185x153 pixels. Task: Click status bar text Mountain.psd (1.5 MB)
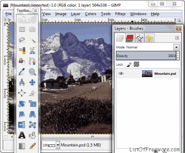(81, 145)
